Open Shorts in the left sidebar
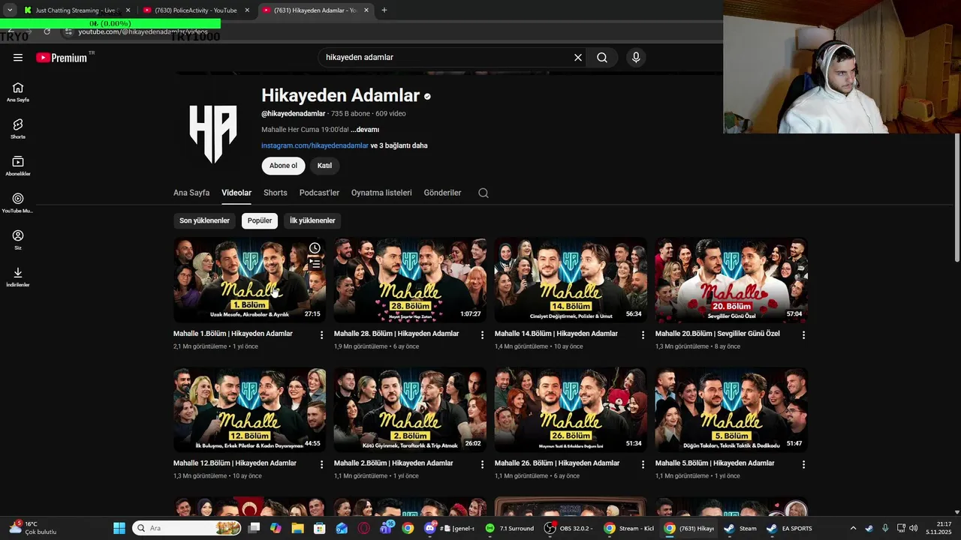961x540 pixels. tap(18, 129)
